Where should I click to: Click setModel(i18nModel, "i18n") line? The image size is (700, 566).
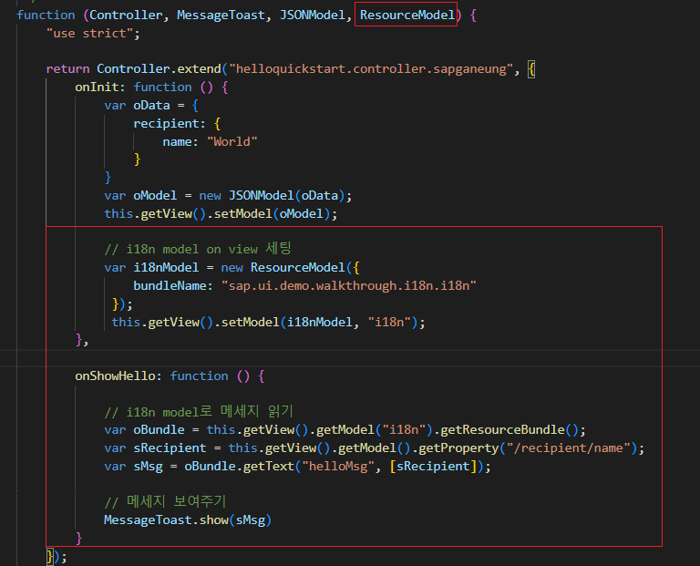[268, 323]
